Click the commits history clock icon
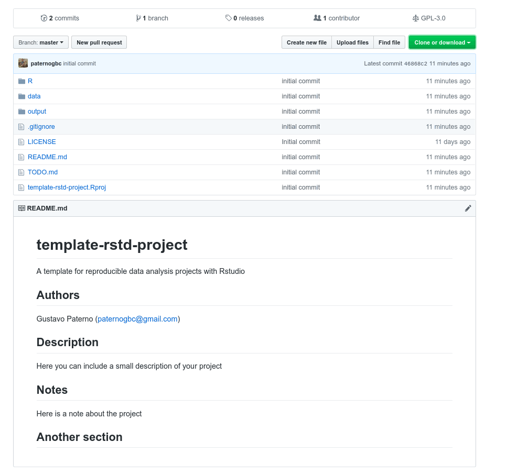 pyautogui.click(x=44, y=18)
